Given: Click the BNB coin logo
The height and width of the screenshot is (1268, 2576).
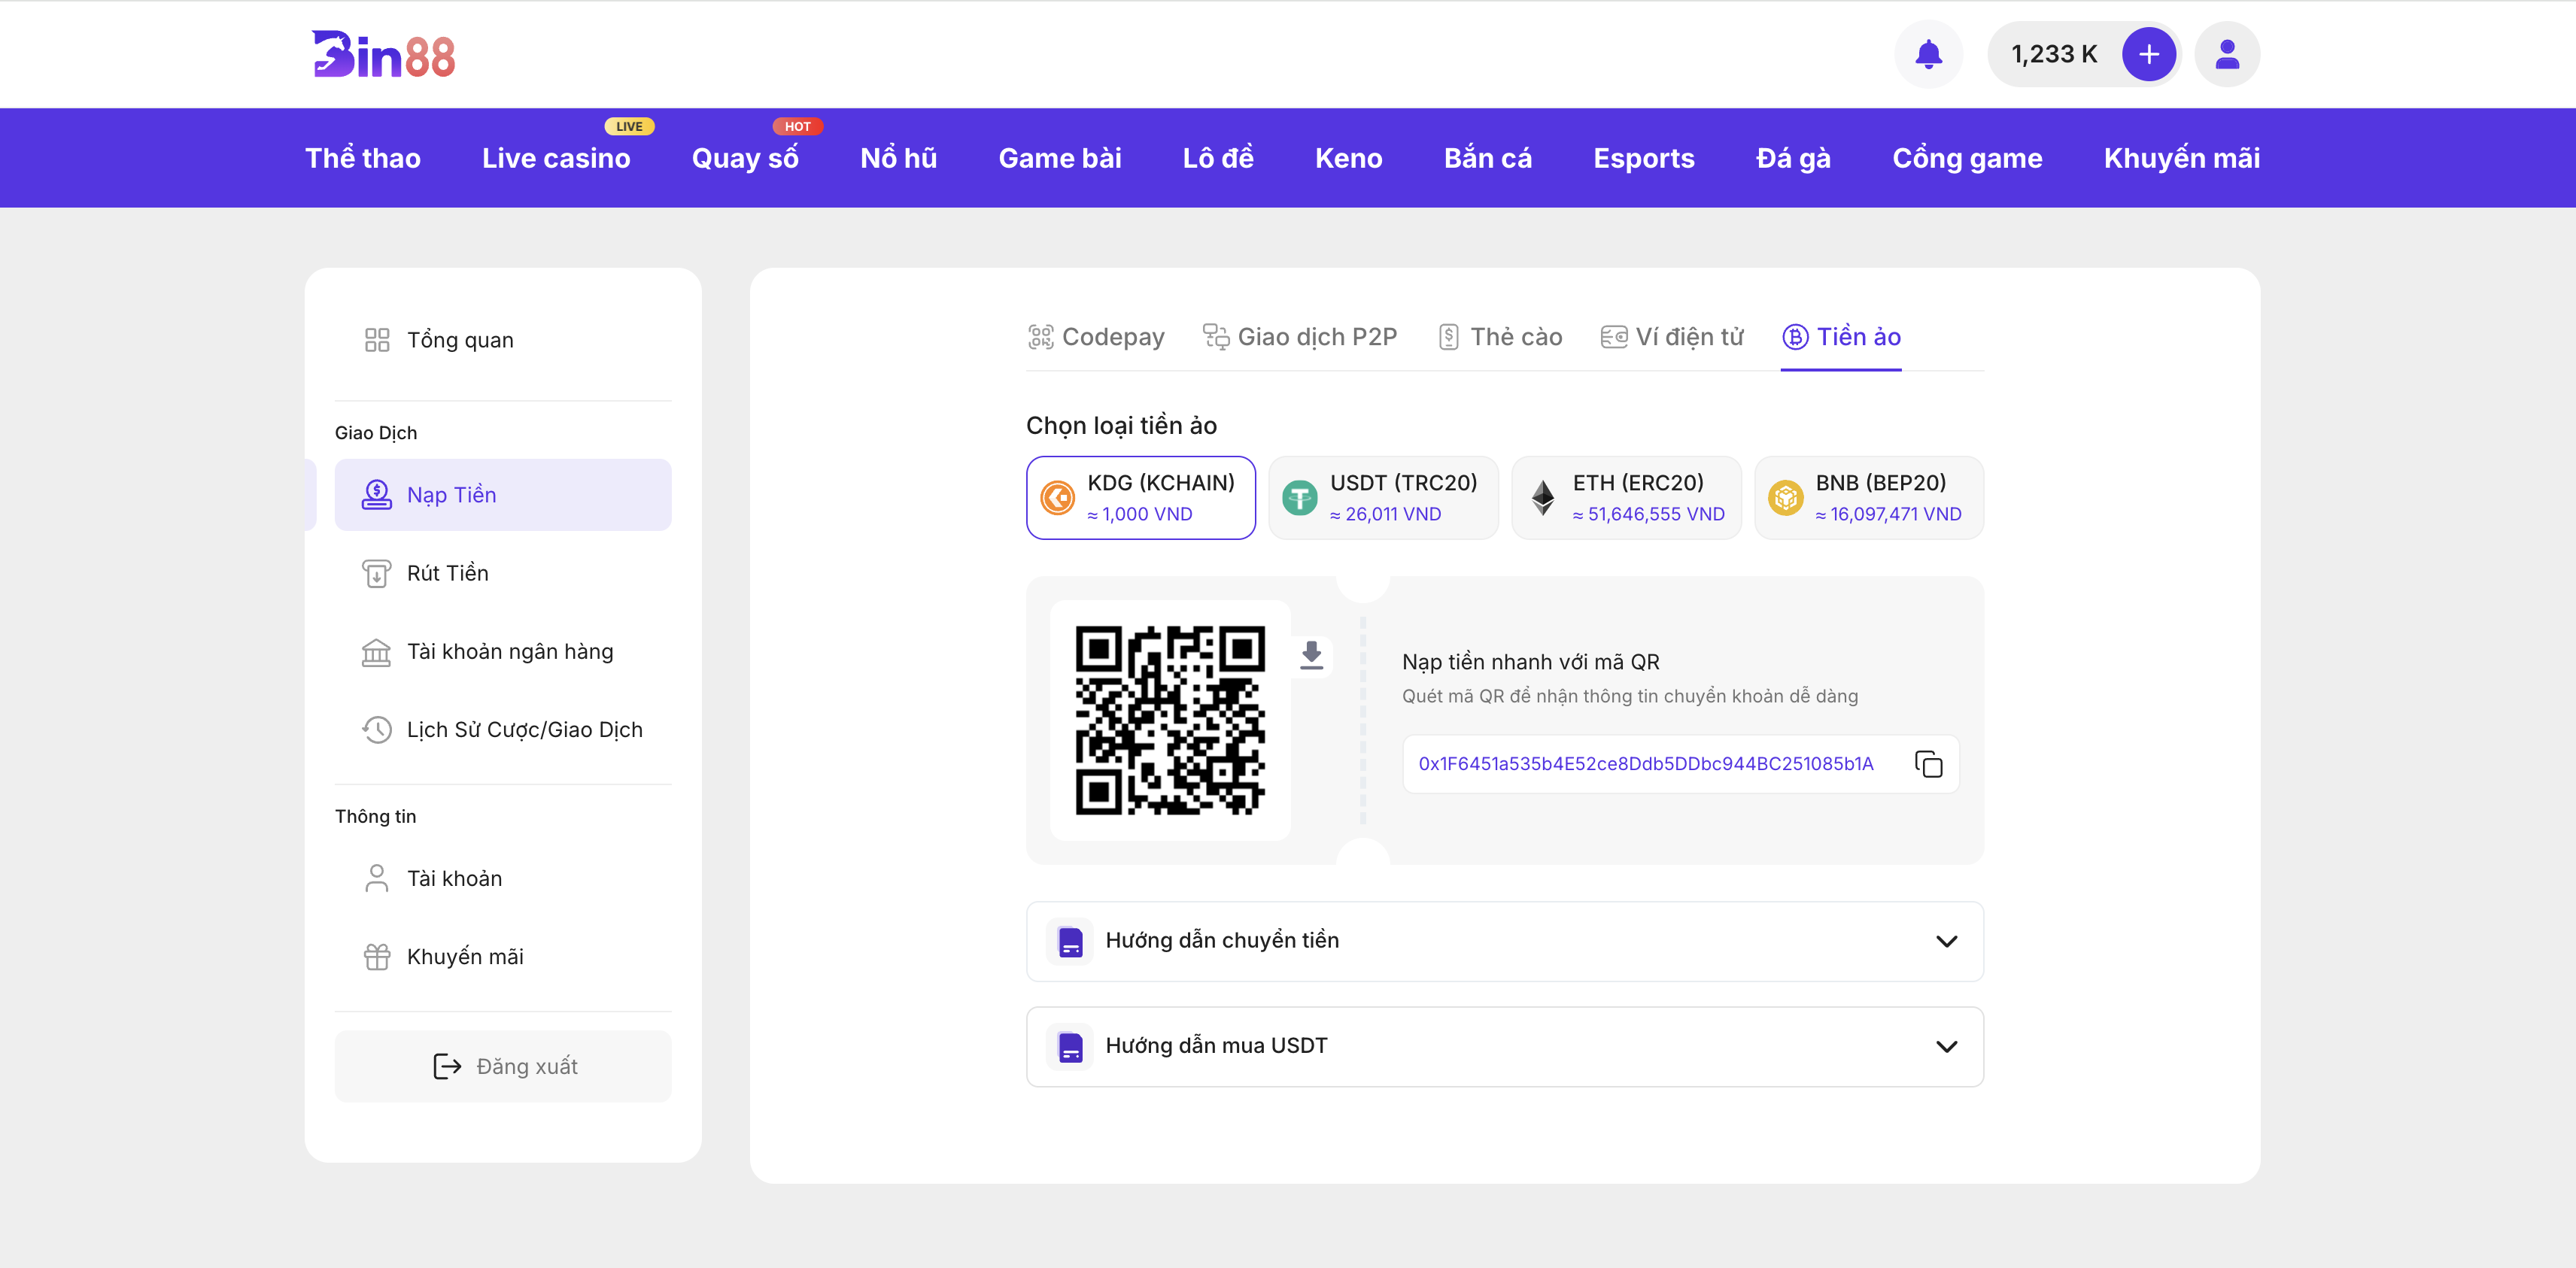Looking at the screenshot, I should tap(1785, 498).
